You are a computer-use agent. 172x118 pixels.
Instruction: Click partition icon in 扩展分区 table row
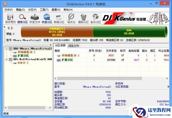59,60
